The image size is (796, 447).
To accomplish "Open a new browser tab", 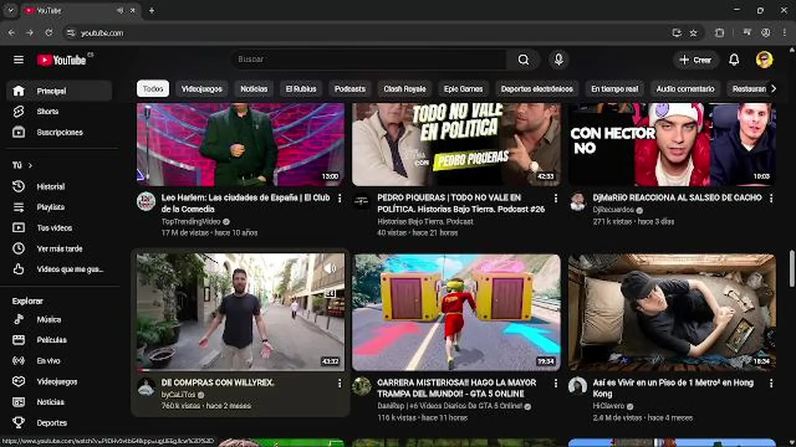I will [x=151, y=11].
